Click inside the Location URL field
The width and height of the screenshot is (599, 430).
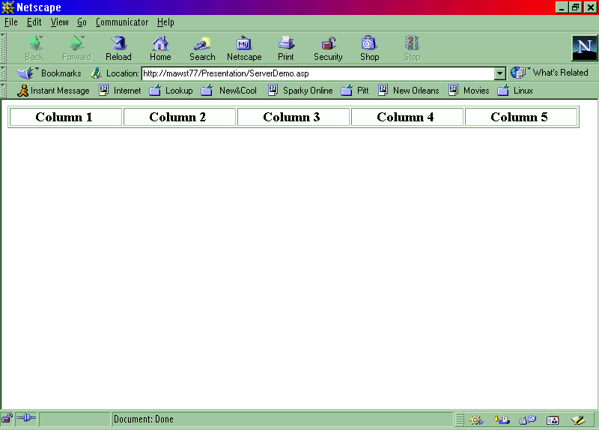[314, 73]
